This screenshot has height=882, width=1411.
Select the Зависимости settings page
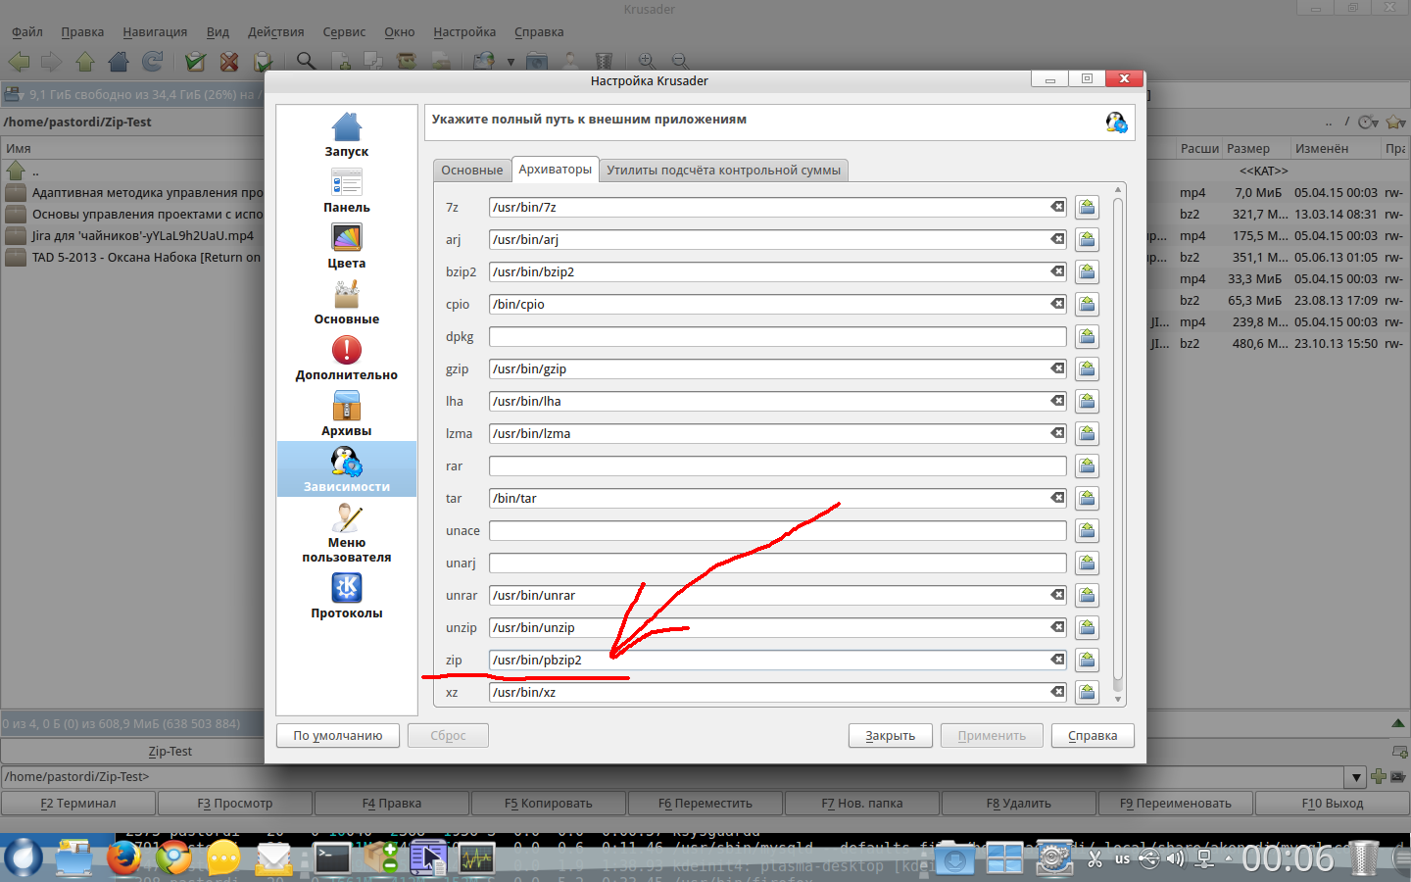tap(347, 469)
